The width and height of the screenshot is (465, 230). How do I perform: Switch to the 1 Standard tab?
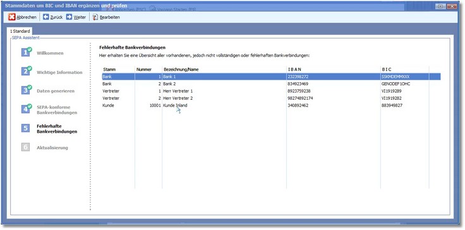[20, 31]
